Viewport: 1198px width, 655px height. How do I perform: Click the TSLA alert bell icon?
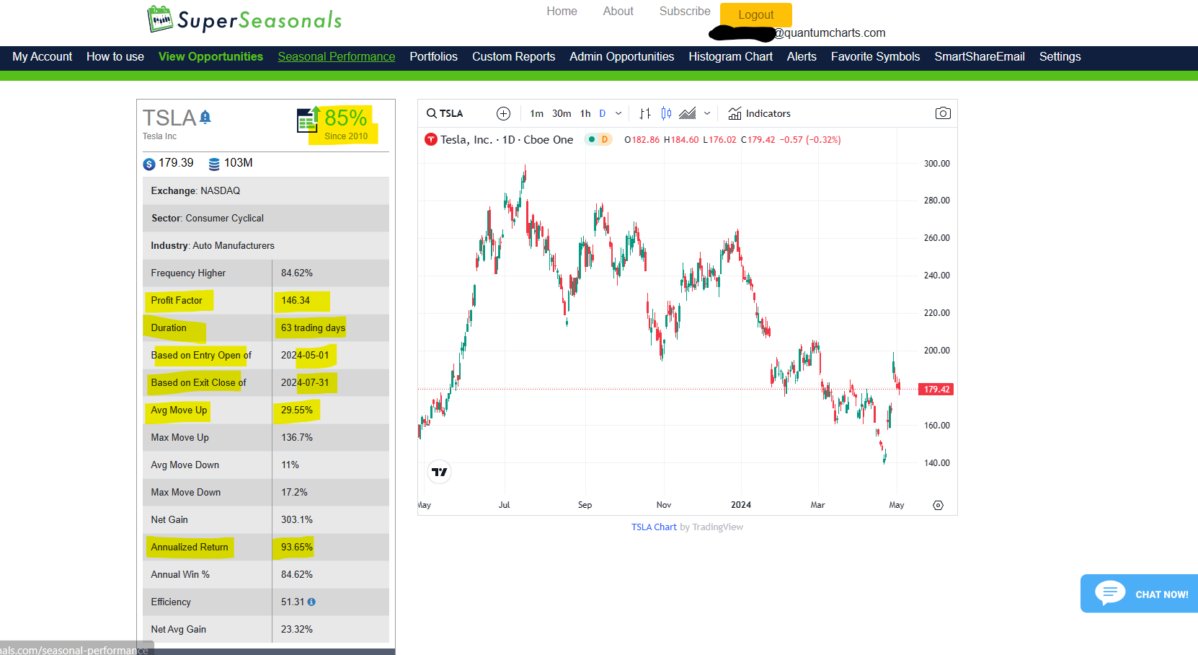(x=205, y=117)
